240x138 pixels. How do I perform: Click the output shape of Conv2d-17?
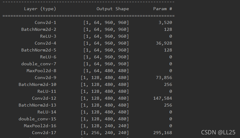pyautogui.click(x=105, y=133)
